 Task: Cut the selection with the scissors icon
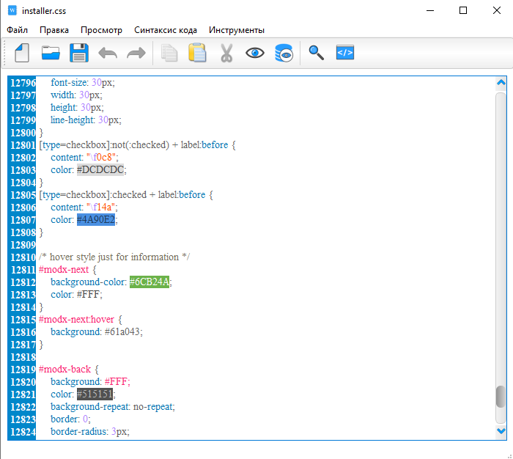[226, 53]
